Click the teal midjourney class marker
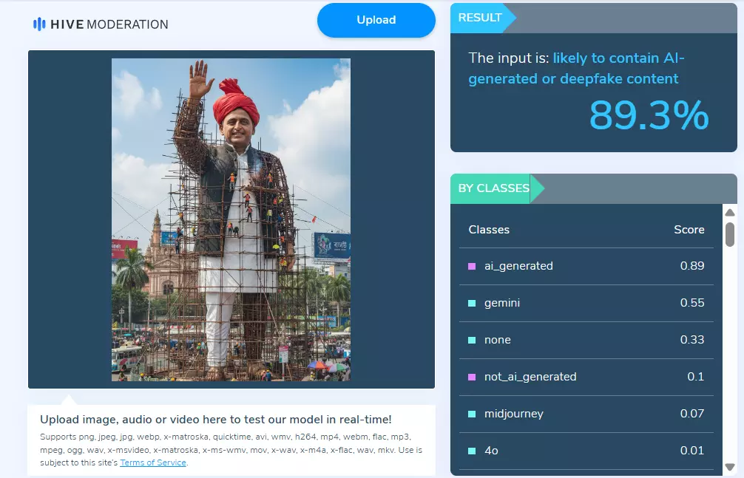The image size is (744, 478). (472, 414)
